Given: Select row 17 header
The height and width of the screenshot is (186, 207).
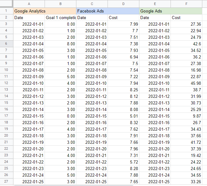Looking at the screenshot, I should pyautogui.click(x=7, y=116).
